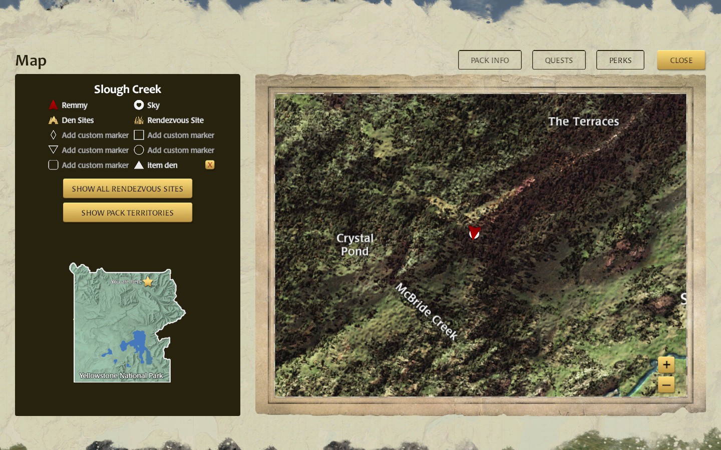
Task: Click 'Add custom marker' beside the inverted triangle
Action: [95, 150]
